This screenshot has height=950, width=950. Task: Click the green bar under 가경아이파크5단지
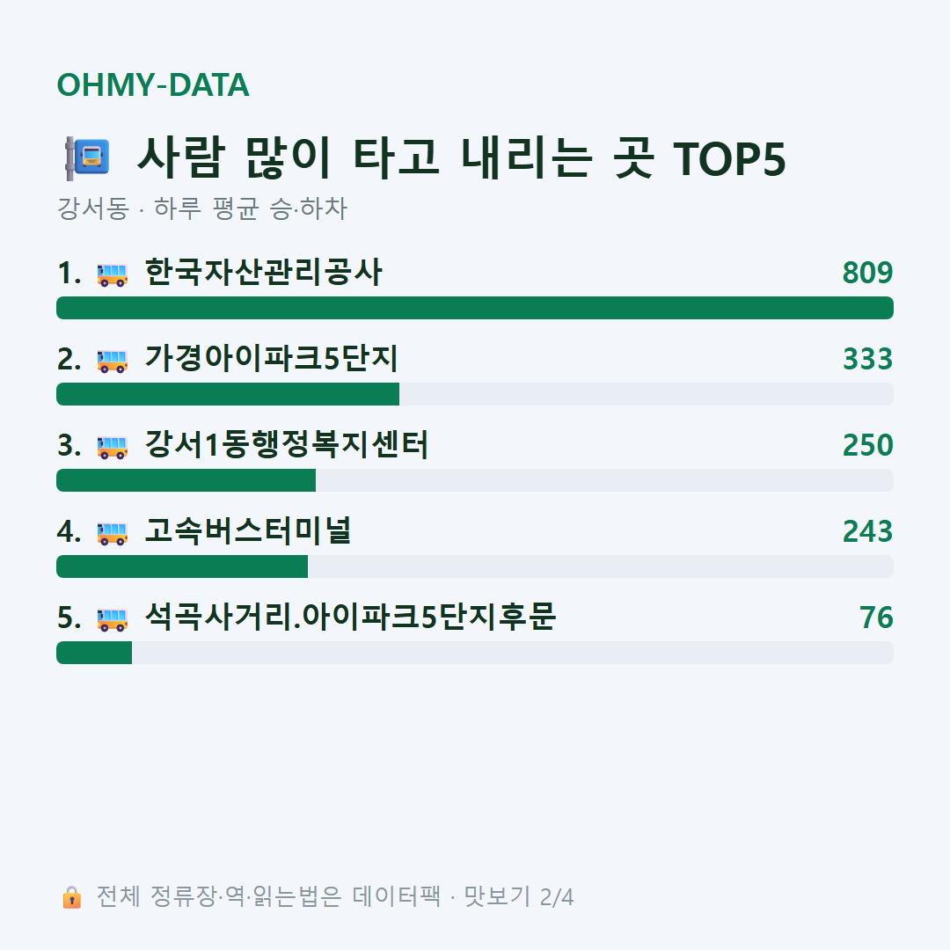coord(228,394)
